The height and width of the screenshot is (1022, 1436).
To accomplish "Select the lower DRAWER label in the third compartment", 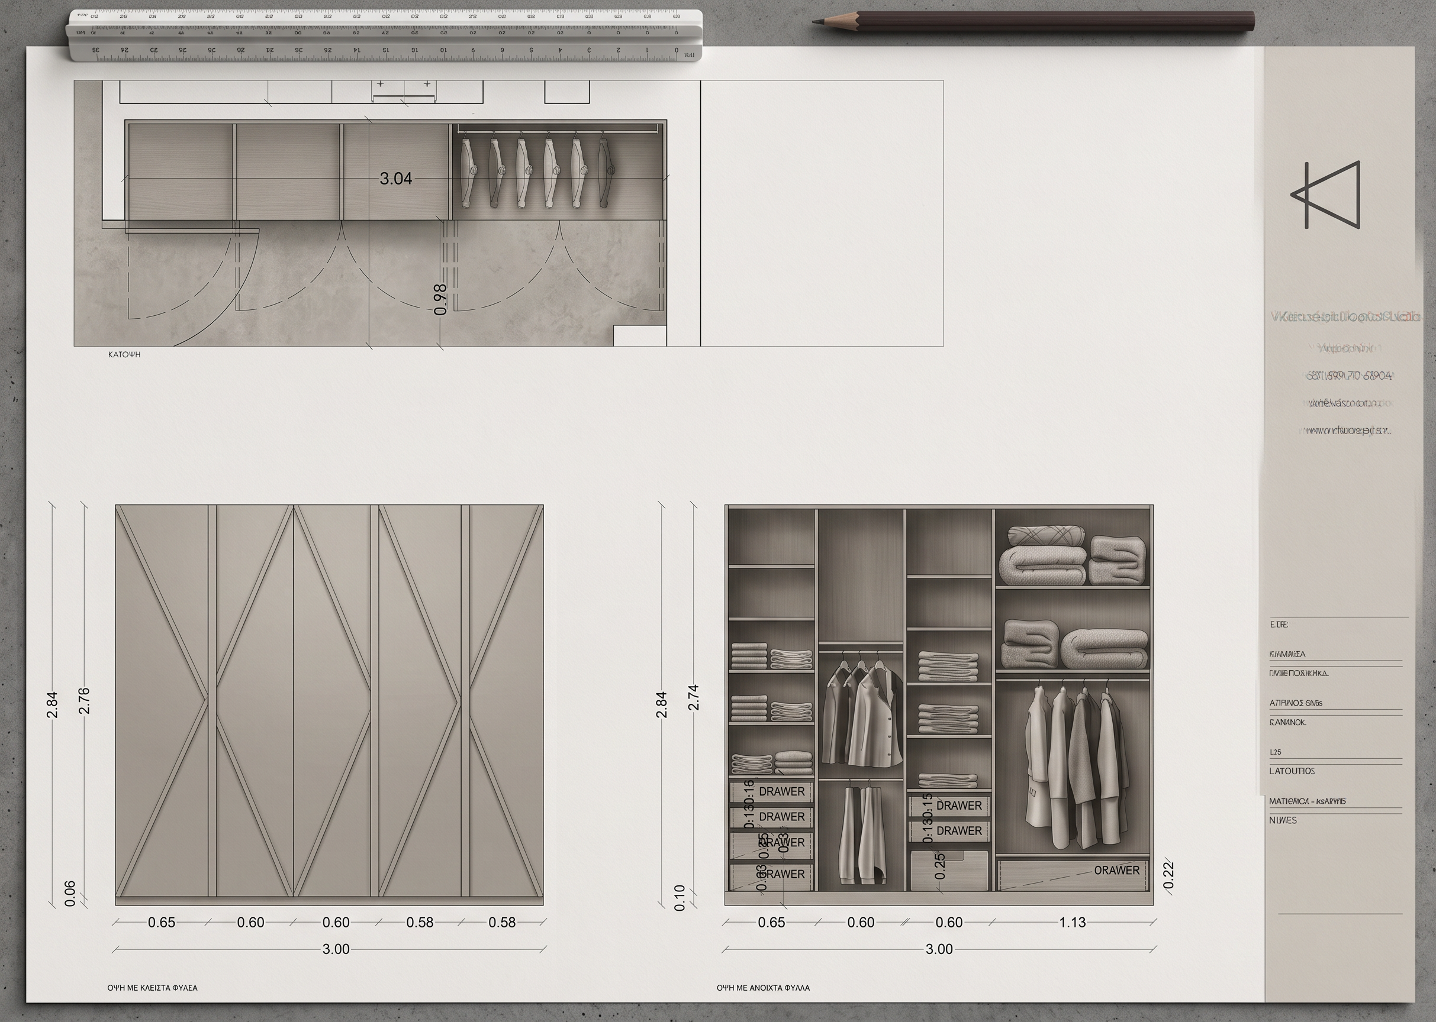I will coord(960,831).
